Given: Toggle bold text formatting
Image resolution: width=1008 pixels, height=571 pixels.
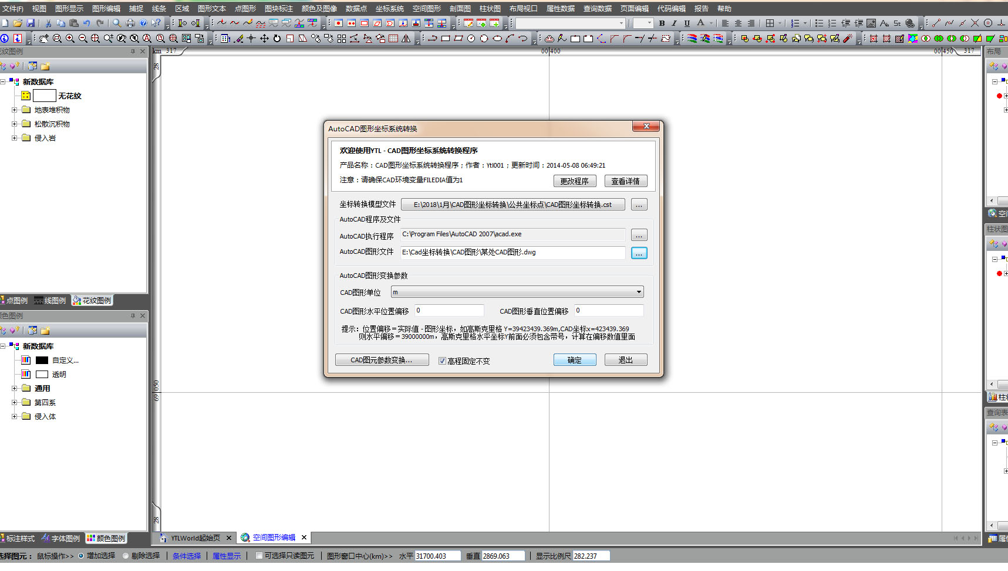Looking at the screenshot, I should tap(662, 23).
